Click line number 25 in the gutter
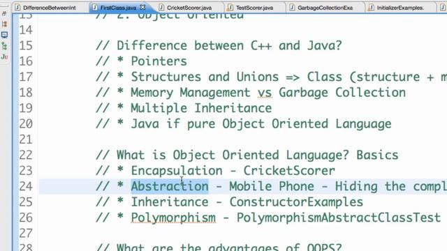447x251 pixels. [x=26, y=202]
